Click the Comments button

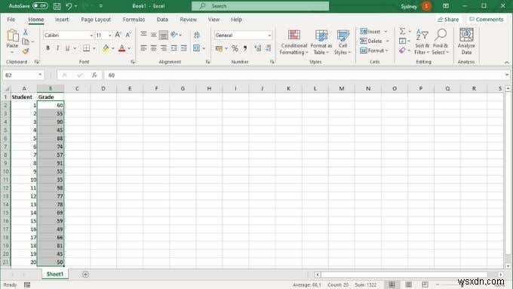coord(487,20)
